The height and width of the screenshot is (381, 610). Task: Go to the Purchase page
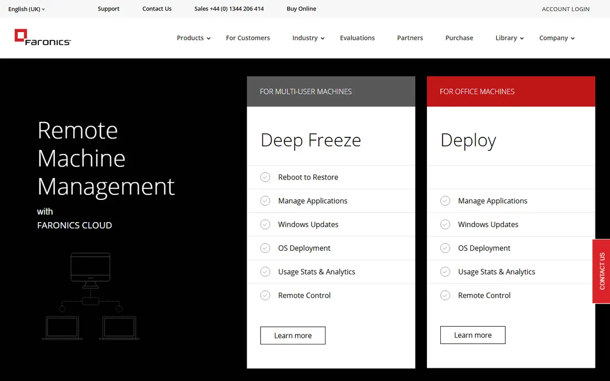pos(459,38)
